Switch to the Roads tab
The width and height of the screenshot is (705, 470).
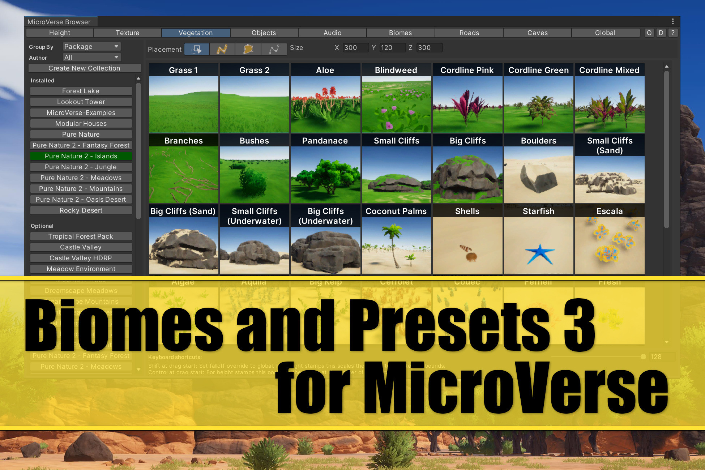tap(469, 33)
